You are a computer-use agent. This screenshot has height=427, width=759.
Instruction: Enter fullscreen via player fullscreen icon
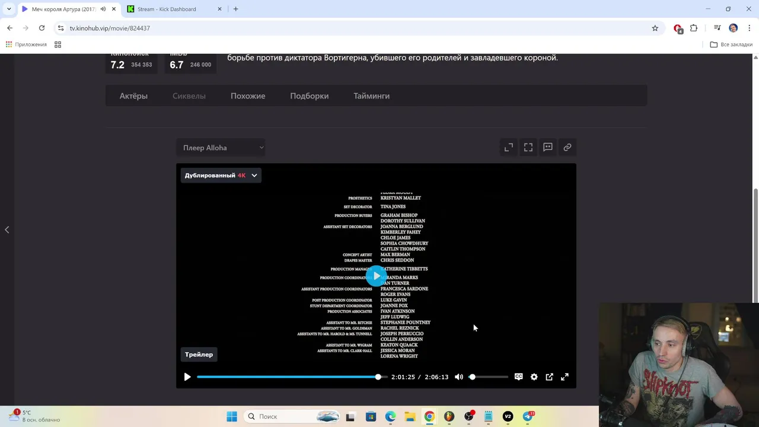(x=565, y=377)
